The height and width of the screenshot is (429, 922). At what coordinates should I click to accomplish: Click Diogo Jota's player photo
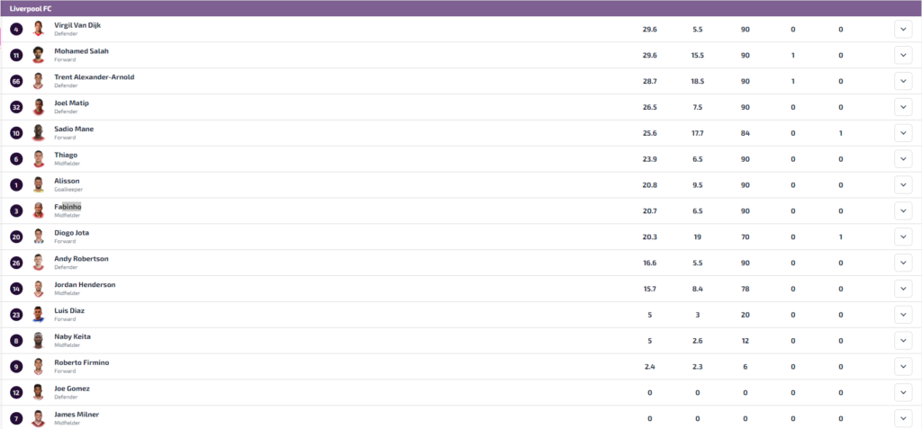[38, 237]
